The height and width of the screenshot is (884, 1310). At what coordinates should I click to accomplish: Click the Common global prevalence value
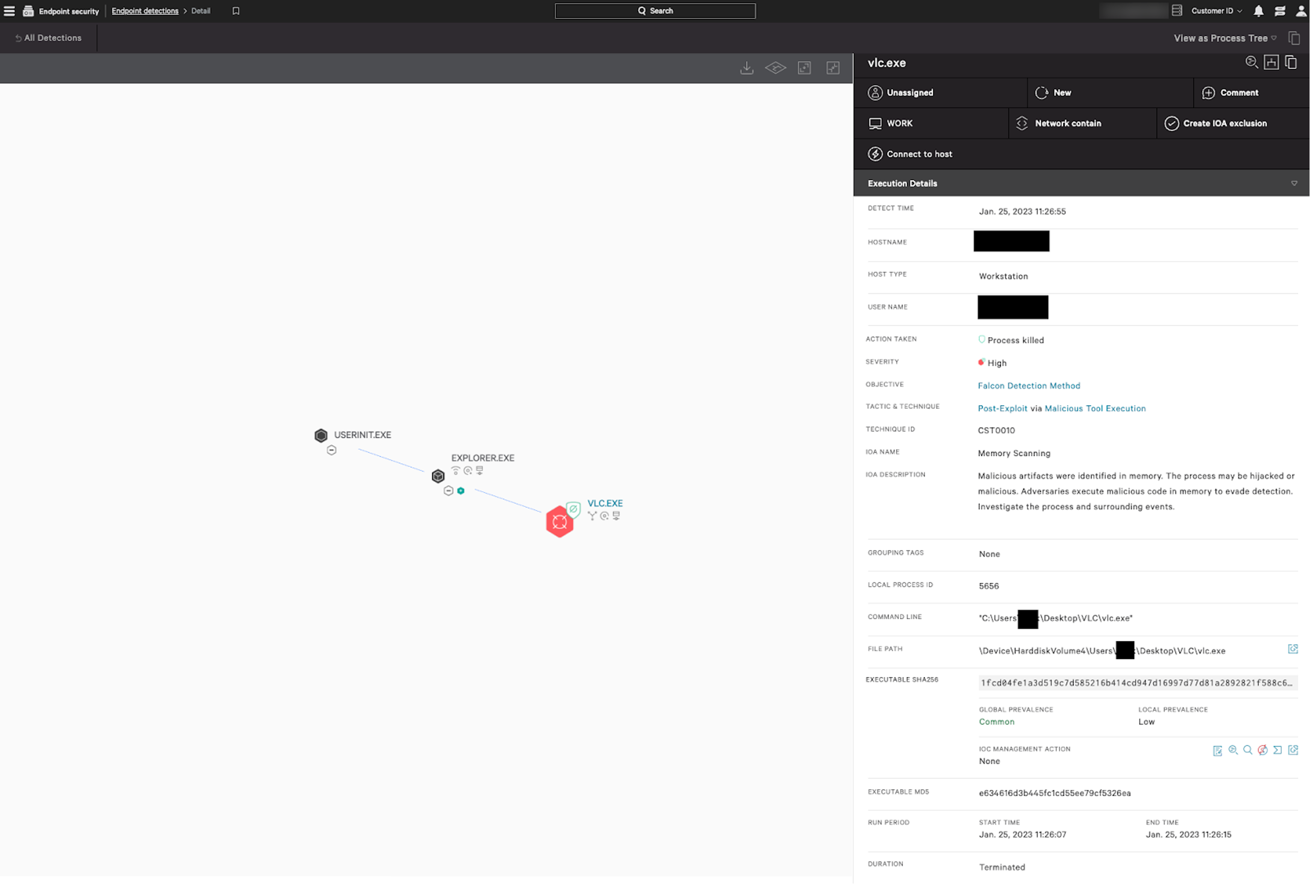pyautogui.click(x=996, y=722)
